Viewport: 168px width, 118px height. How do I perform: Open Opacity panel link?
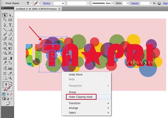click(135, 3)
